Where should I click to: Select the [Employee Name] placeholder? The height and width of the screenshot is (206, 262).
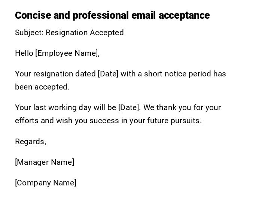[x=67, y=53]
